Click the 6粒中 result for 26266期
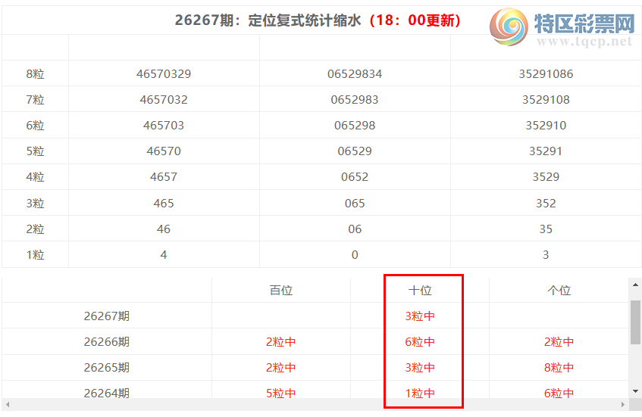This screenshot has width=642, height=417. (420, 342)
